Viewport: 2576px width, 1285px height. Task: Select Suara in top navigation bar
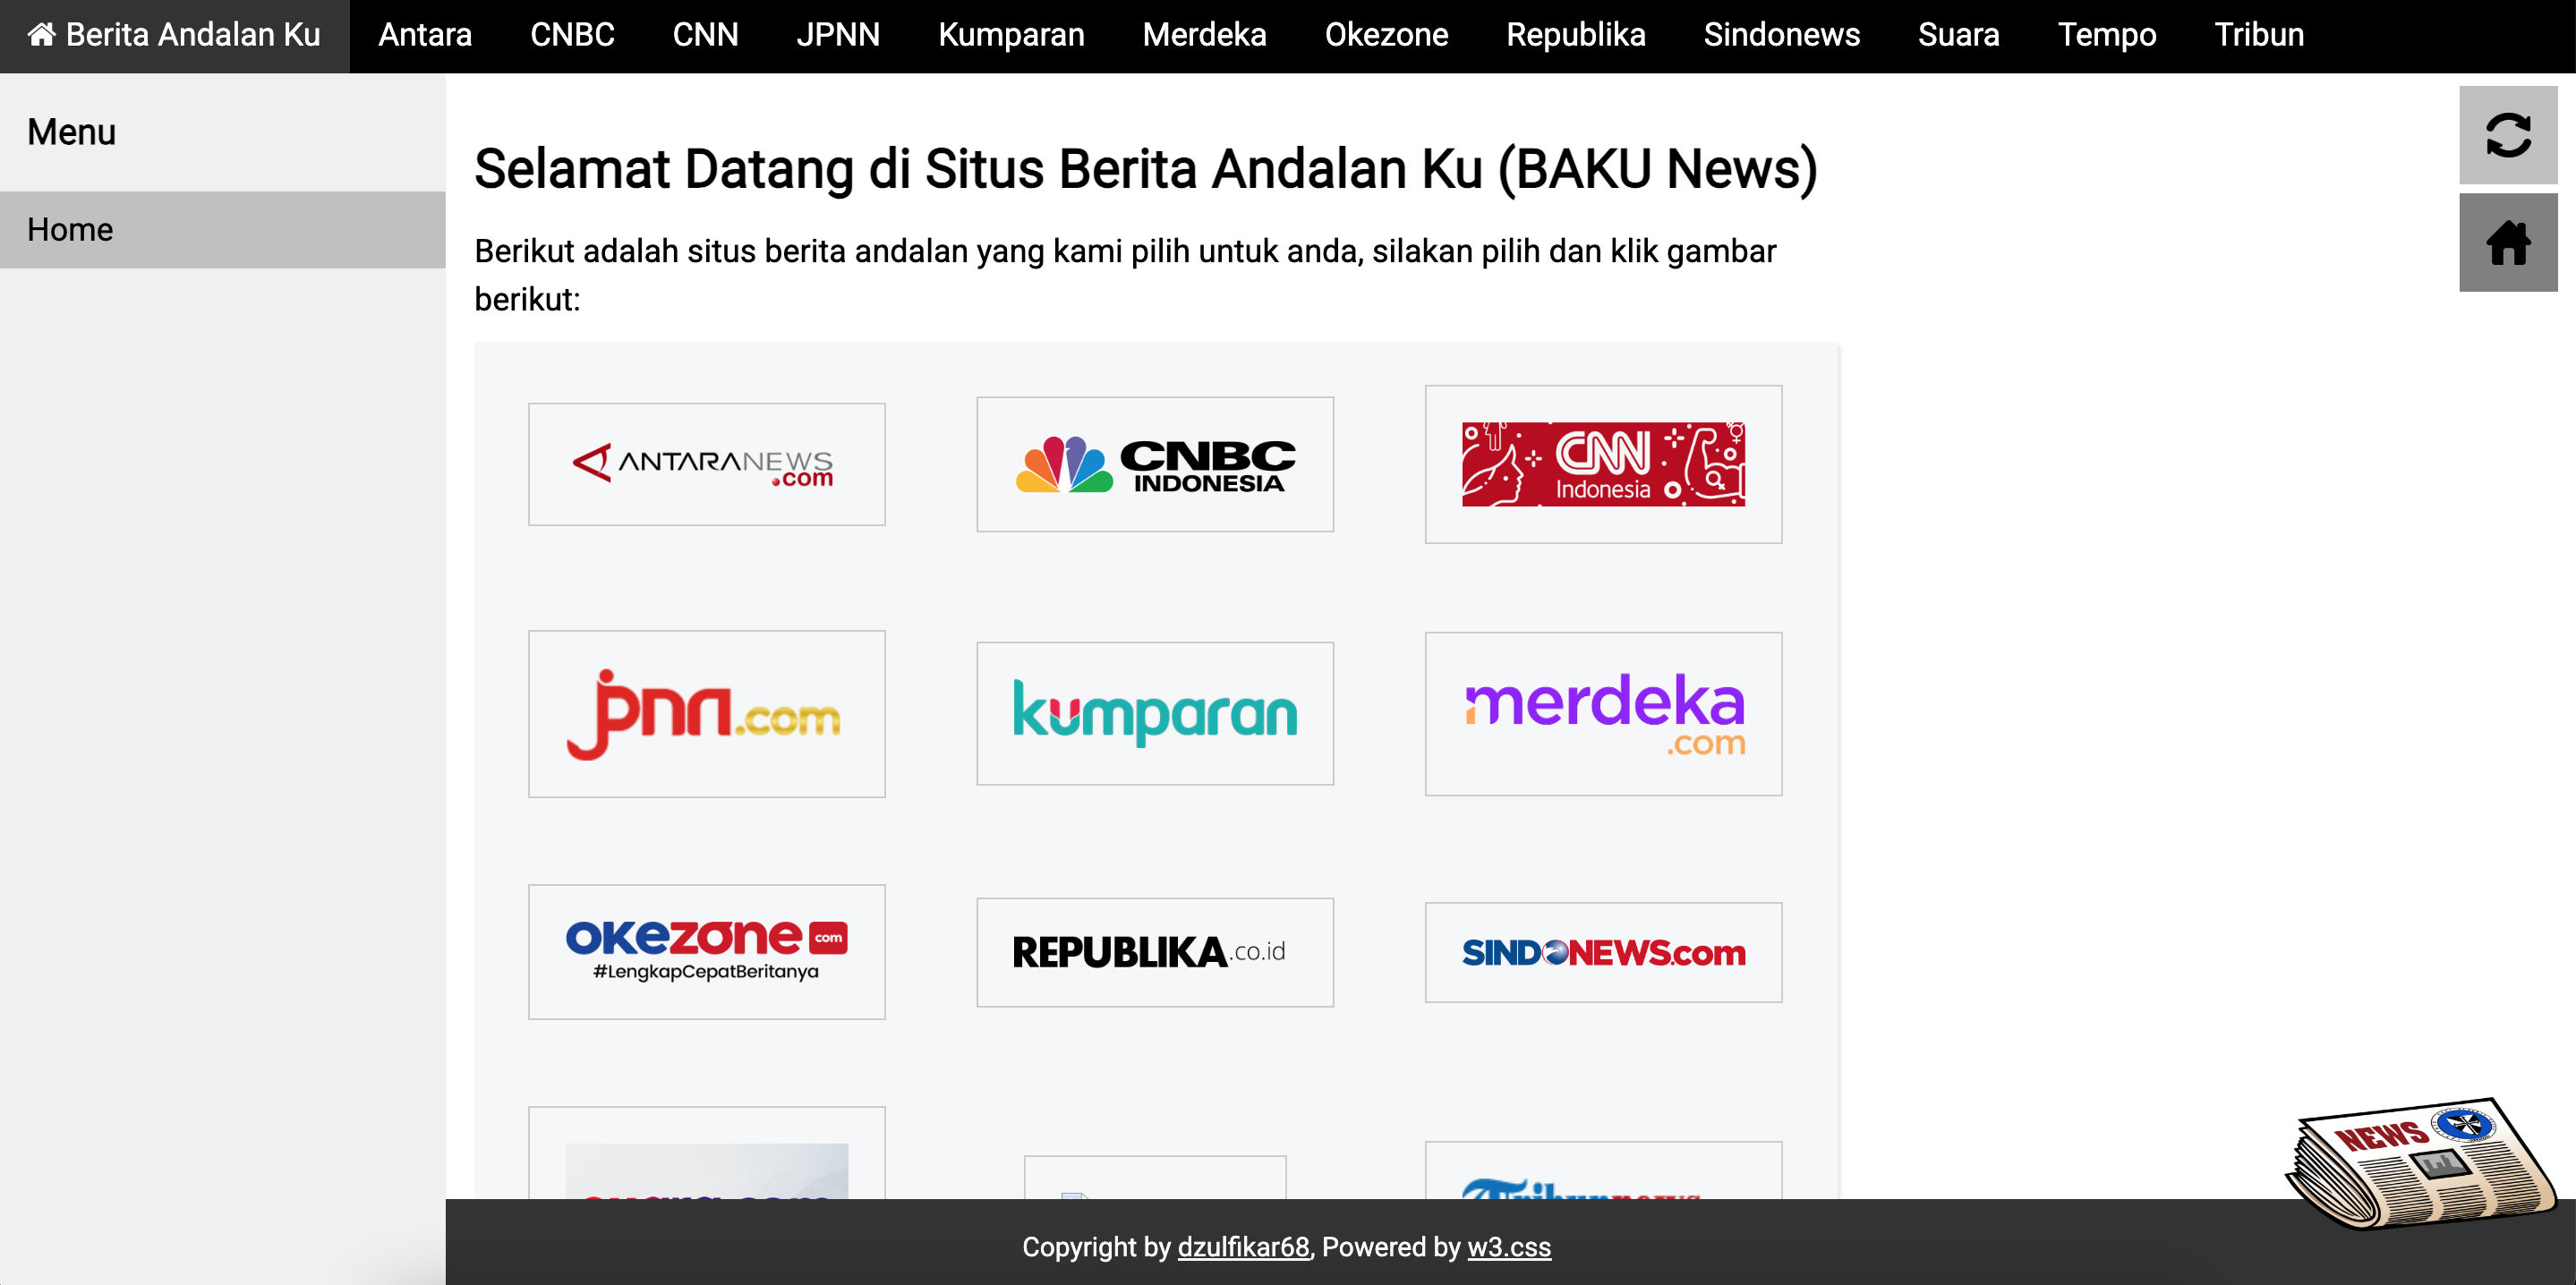(1957, 35)
